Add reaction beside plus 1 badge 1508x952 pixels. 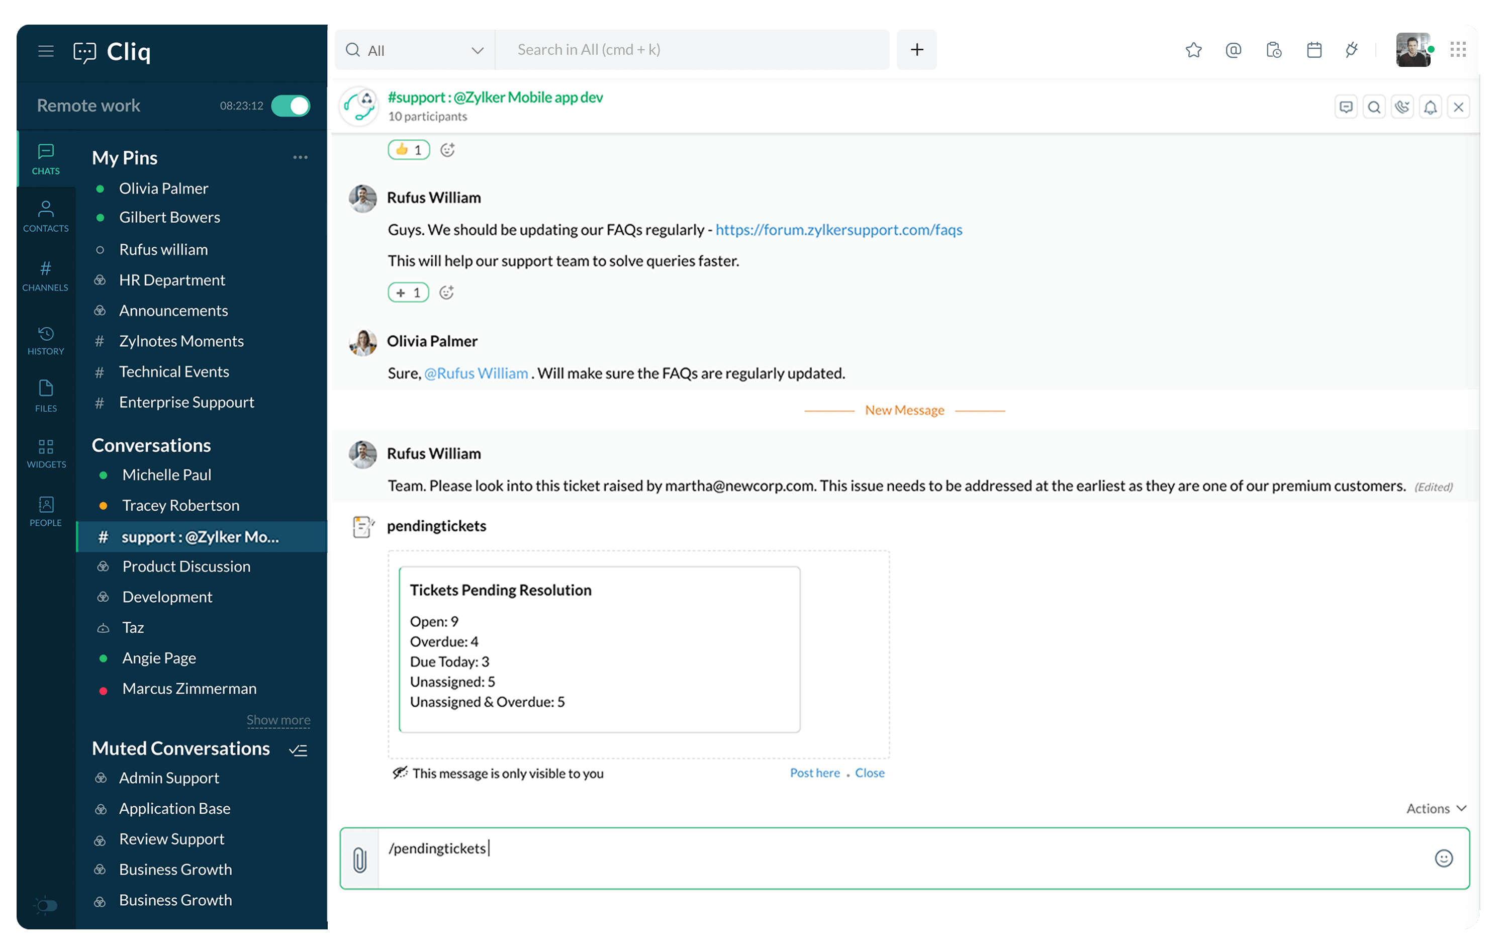tap(446, 293)
